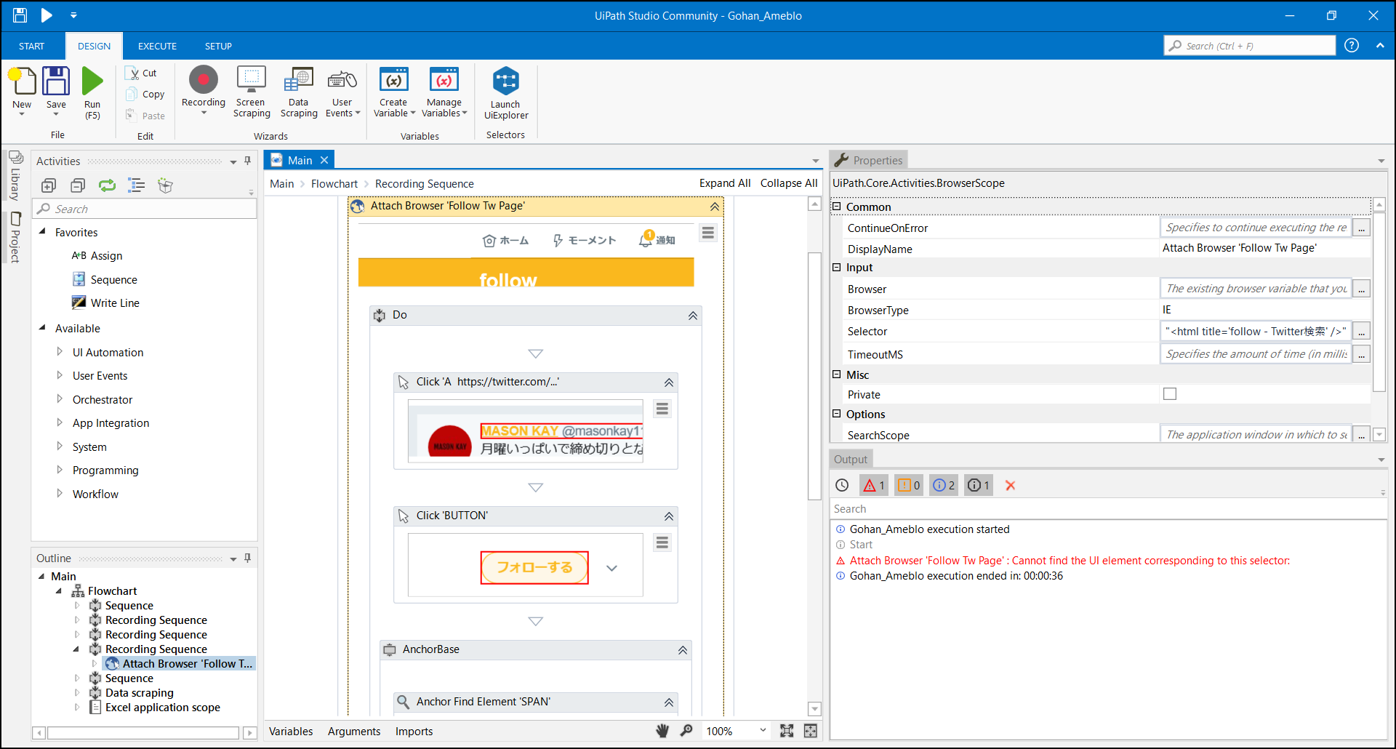The width and height of the screenshot is (1396, 749).
Task: Toggle the Errors filter in the Output panel
Action: [x=873, y=485]
